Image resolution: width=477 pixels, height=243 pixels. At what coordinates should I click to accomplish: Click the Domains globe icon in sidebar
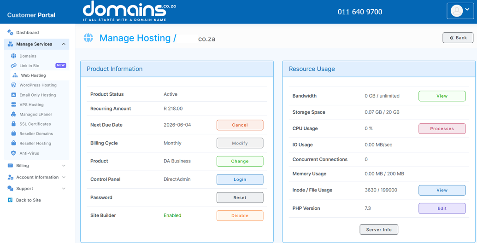coord(13,56)
